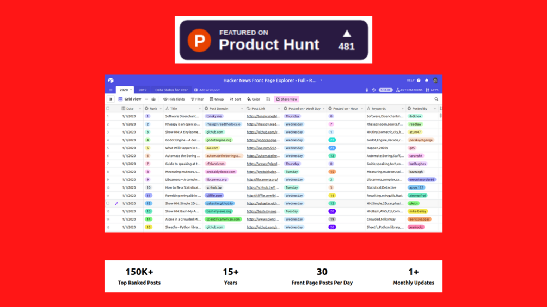Open the tables list hamburger menu
This screenshot has height=307, width=547.
[111, 90]
